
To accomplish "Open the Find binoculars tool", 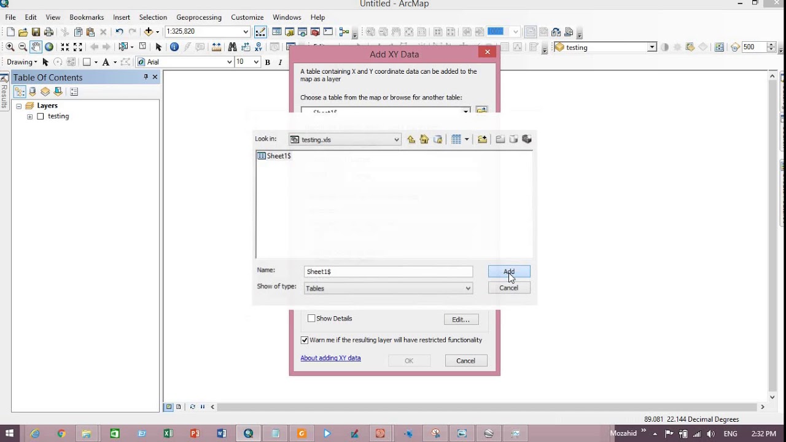I will [x=232, y=47].
